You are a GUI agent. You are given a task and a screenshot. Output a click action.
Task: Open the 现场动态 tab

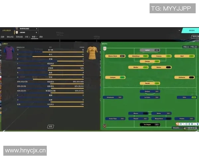(x=20, y=37)
